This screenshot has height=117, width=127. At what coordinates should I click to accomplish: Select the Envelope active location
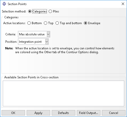pyautogui.click(x=85, y=23)
